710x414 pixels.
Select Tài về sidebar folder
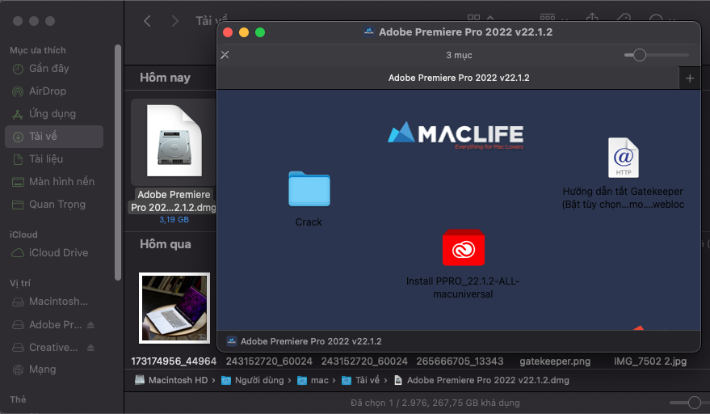pyautogui.click(x=54, y=137)
